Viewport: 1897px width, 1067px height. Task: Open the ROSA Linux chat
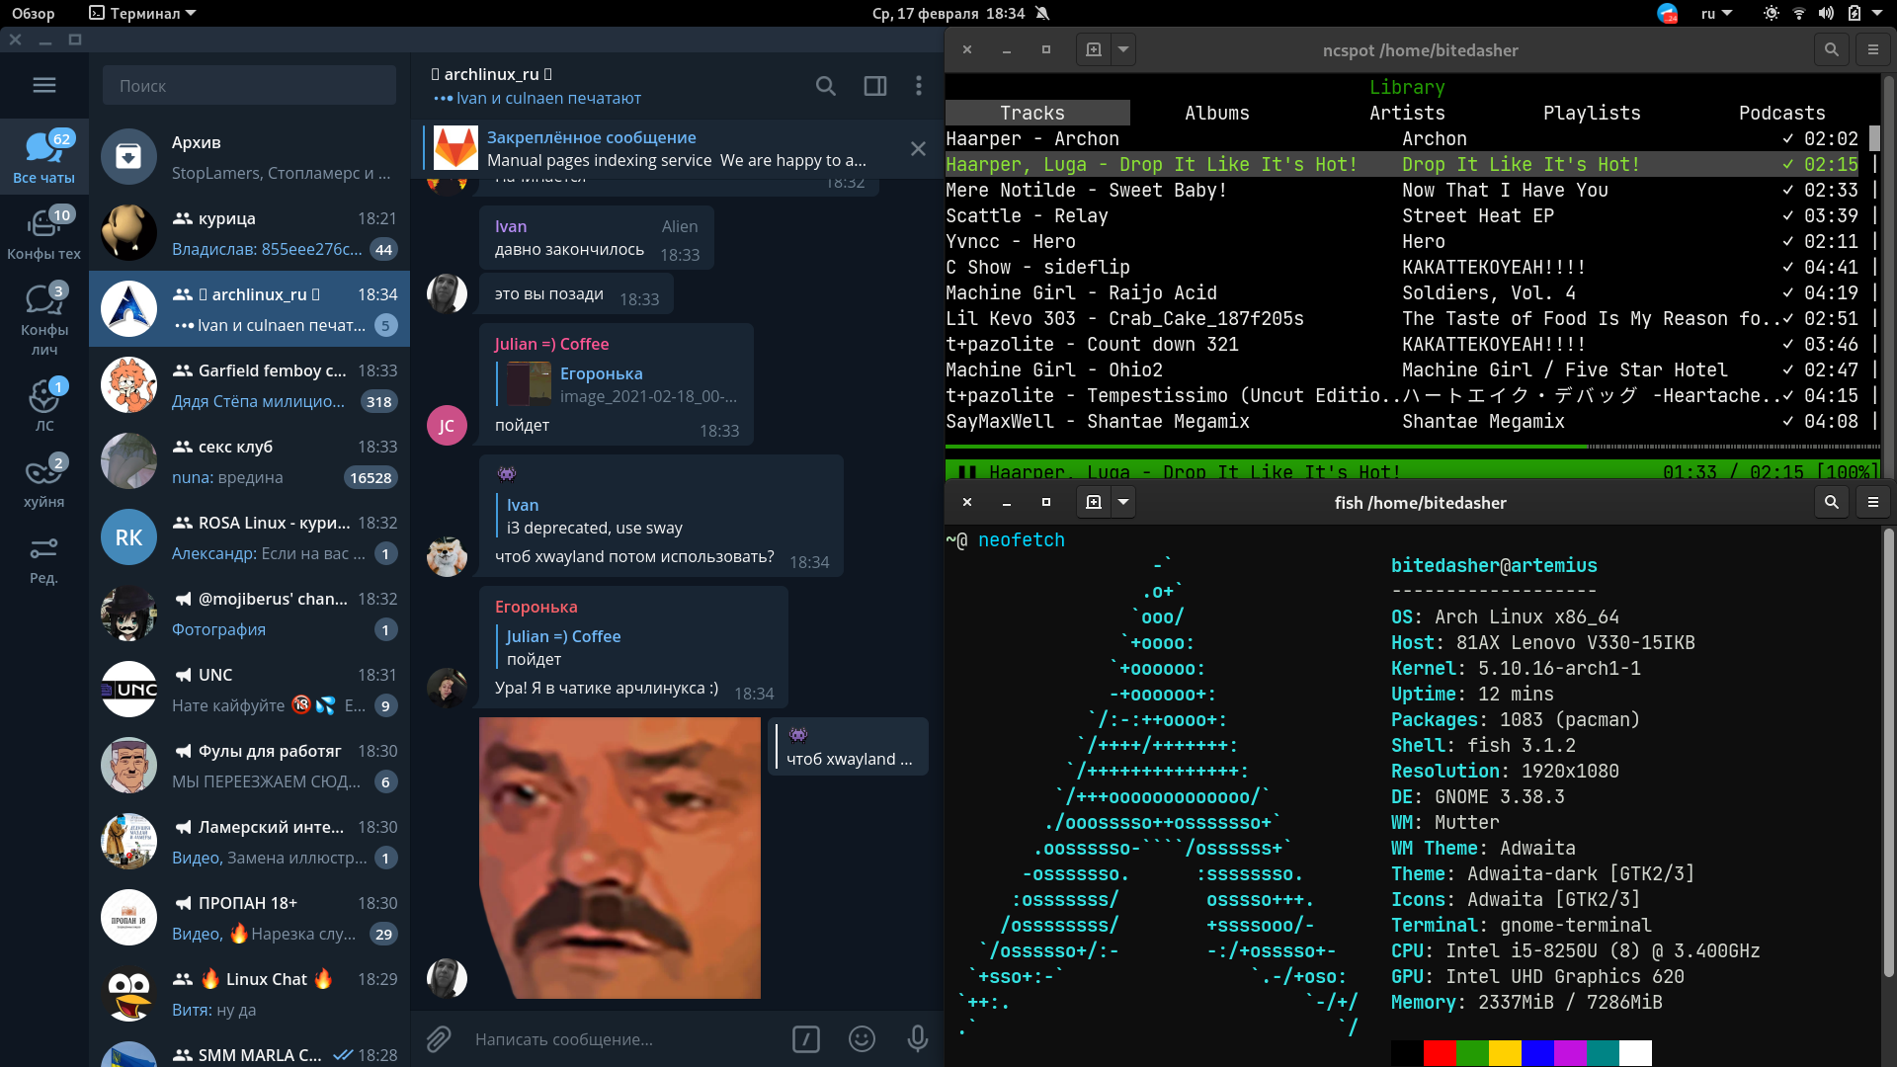click(x=250, y=537)
